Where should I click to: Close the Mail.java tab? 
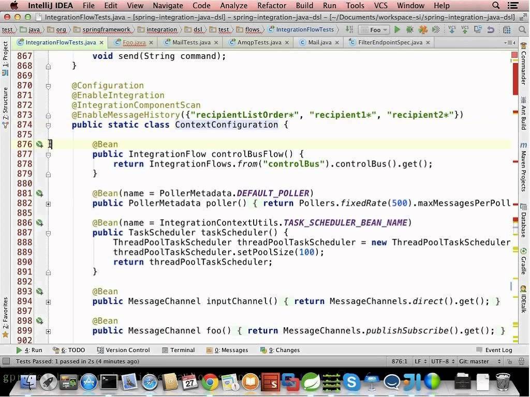click(337, 42)
